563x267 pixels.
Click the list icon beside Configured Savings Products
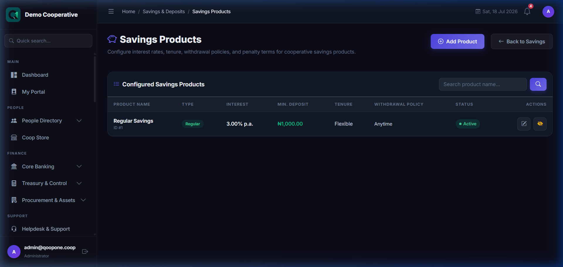point(116,84)
